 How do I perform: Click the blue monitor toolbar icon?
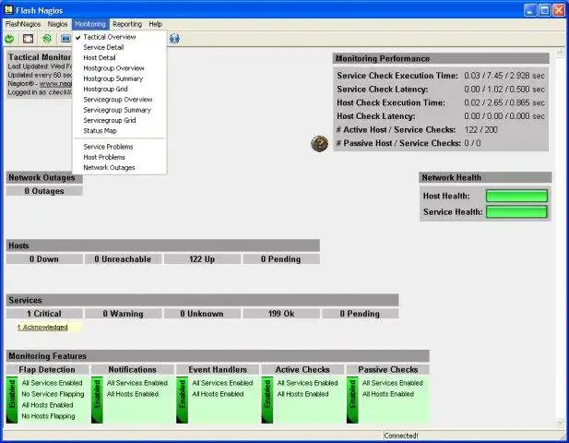65,39
